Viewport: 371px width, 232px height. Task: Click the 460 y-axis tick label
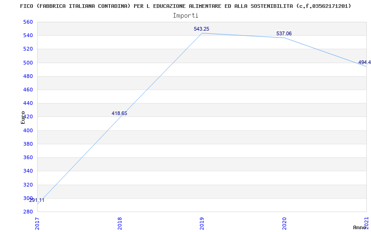click(x=28, y=90)
